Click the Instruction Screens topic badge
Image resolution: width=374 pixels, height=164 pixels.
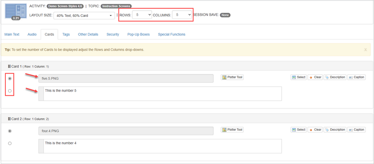[x=116, y=6]
